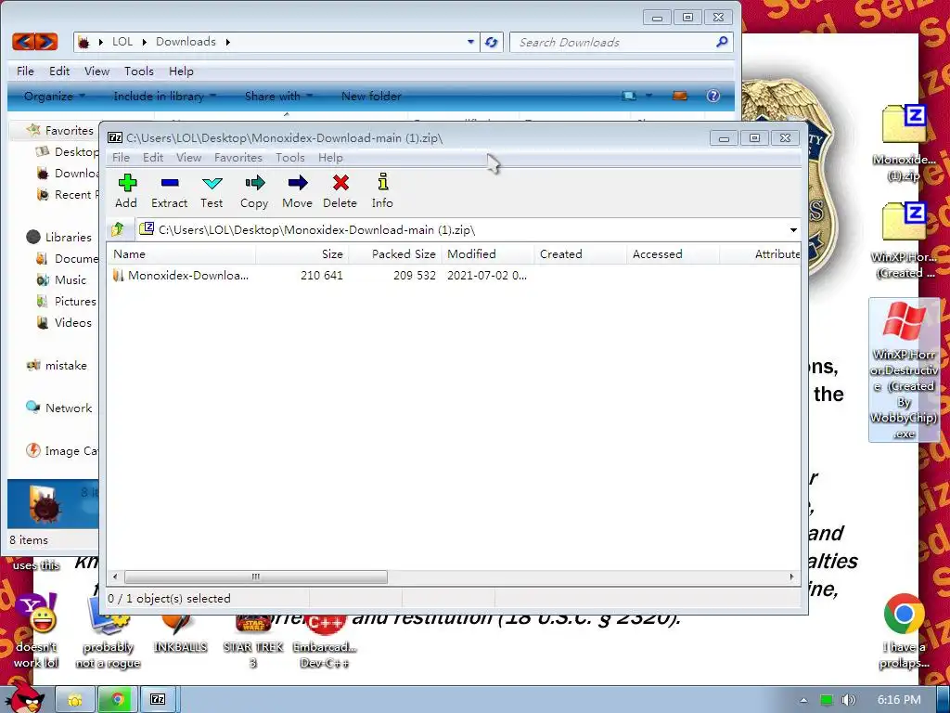Sort by the Accessed column header
This screenshot has height=713, width=950.
(674, 254)
